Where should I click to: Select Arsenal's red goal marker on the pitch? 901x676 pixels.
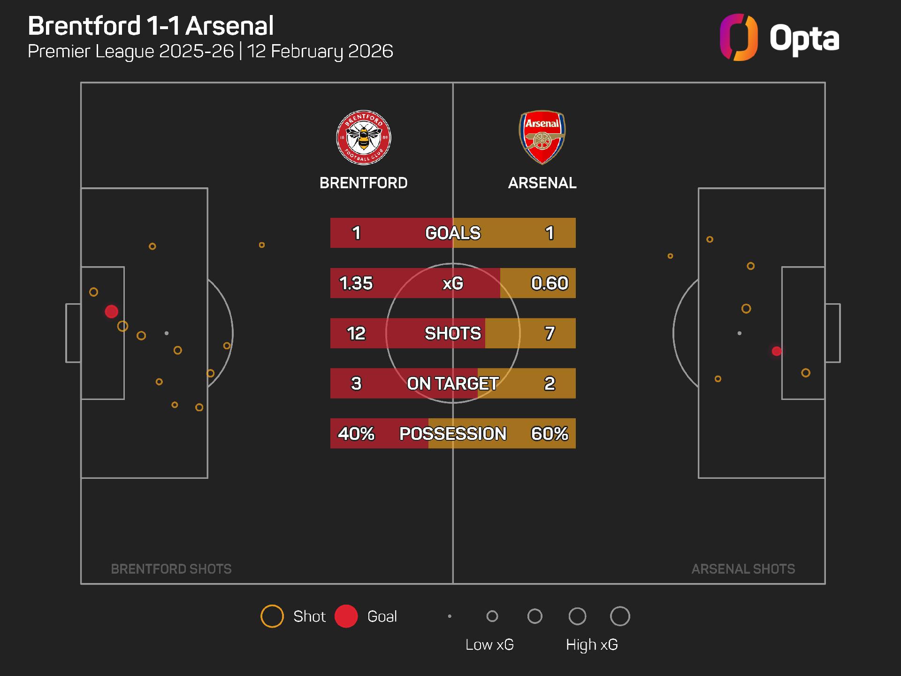pyautogui.click(x=777, y=351)
